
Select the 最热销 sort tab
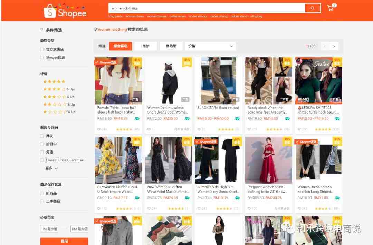click(x=171, y=46)
